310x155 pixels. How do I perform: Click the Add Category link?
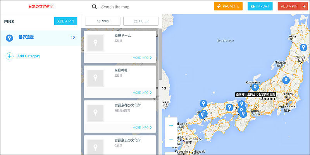click(x=29, y=56)
